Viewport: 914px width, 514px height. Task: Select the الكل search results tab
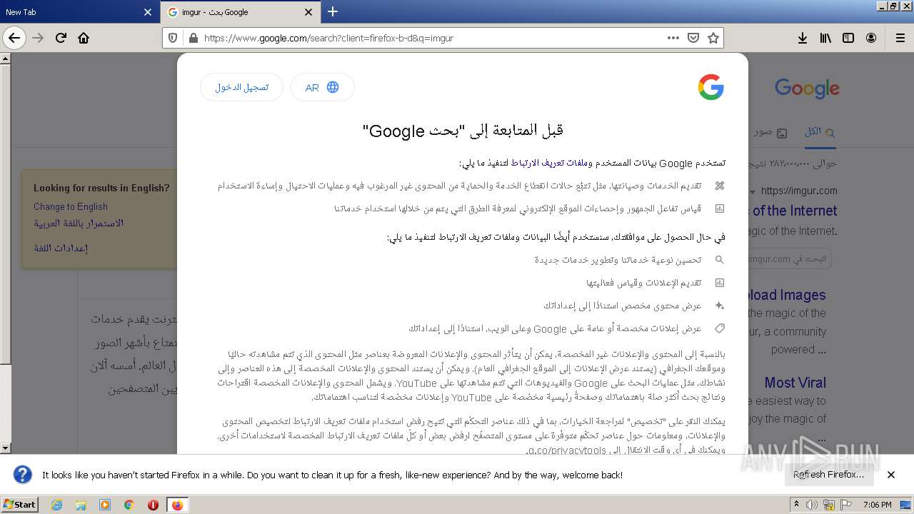coord(819,132)
